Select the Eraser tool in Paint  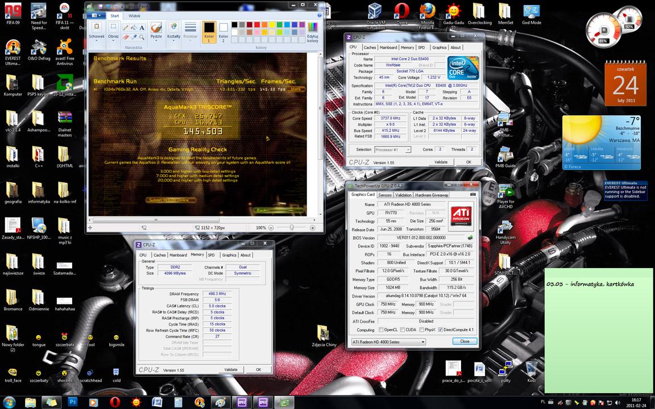tap(126, 37)
